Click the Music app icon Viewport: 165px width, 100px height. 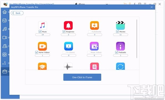tap(43, 25)
